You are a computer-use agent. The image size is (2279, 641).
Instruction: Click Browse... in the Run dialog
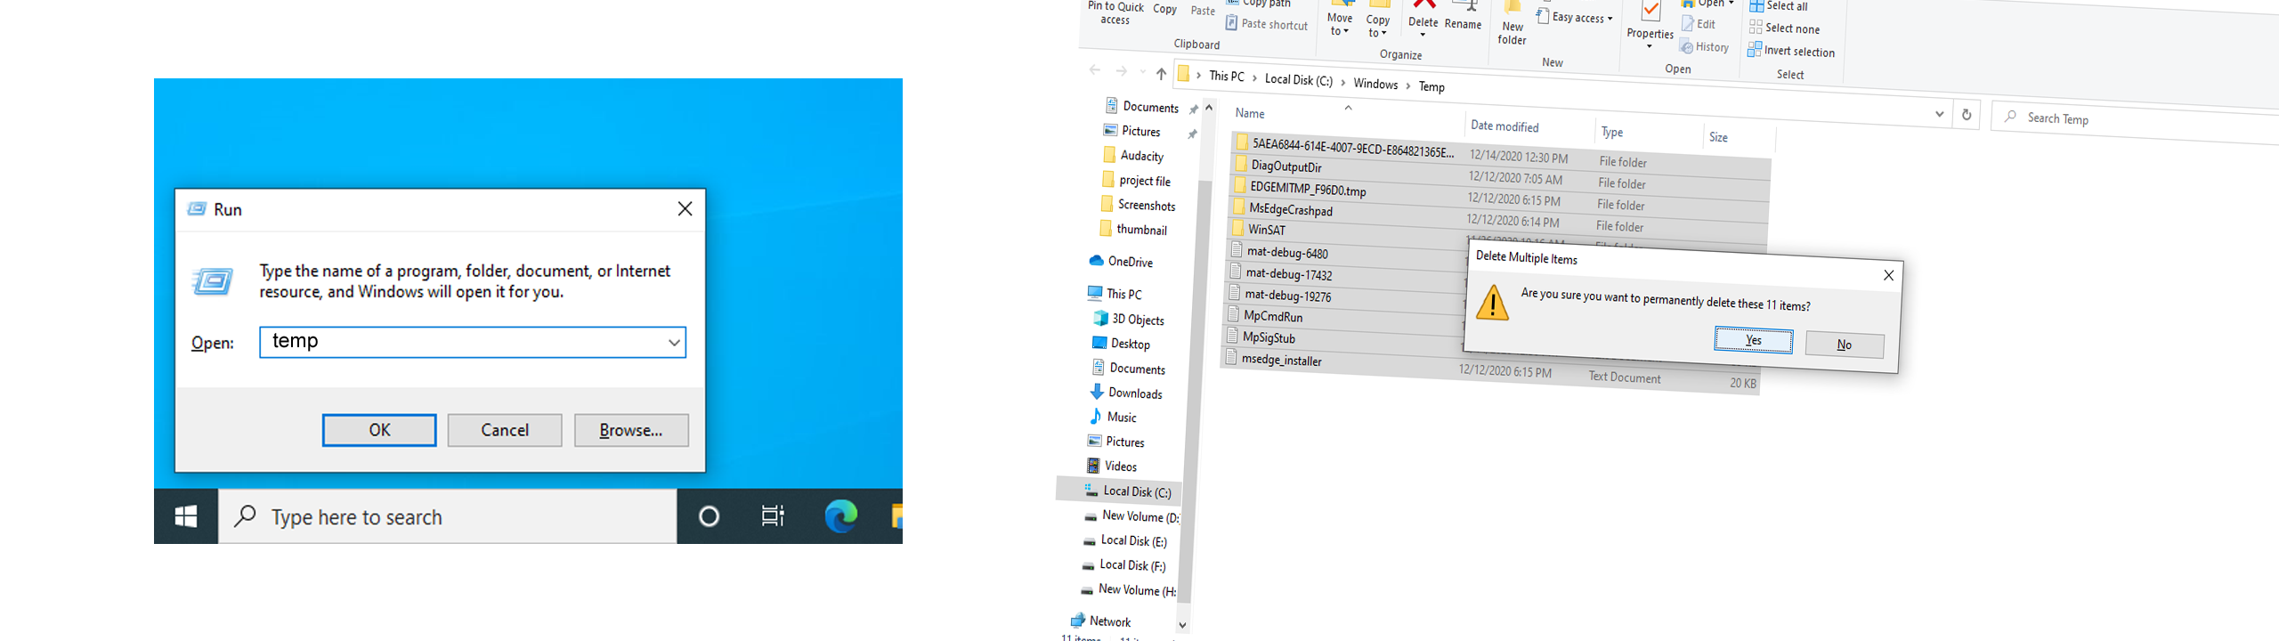coord(631,430)
